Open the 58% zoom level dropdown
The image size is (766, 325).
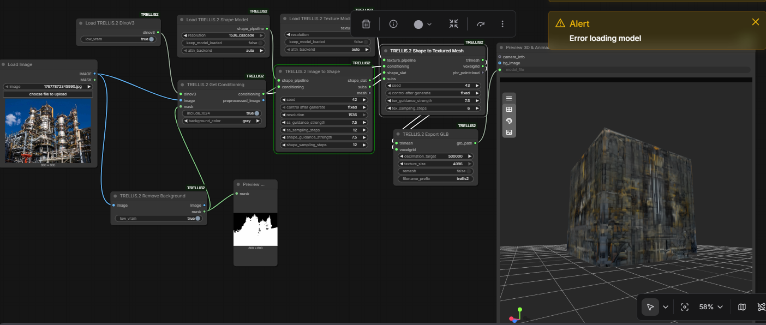[711, 307]
